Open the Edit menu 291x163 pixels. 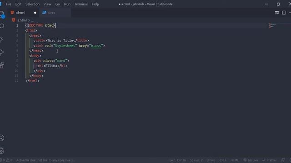(x=18, y=4)
